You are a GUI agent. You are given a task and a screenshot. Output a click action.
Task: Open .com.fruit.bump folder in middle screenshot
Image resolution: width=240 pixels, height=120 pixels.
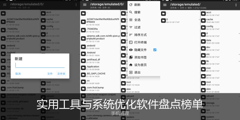[100, 89]
